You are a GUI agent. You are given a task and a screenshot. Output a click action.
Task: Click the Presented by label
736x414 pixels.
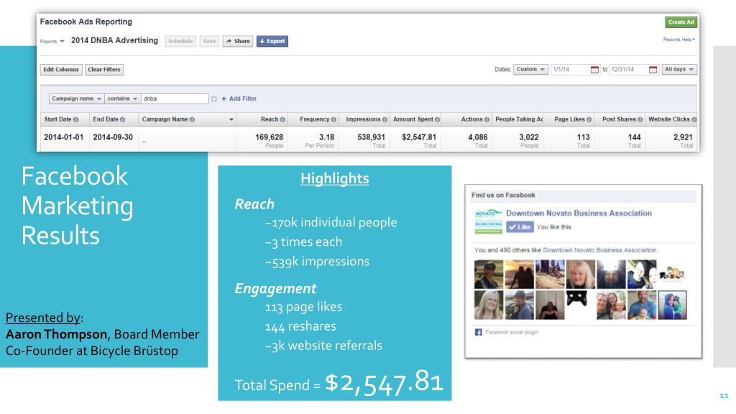coord(43,318)
